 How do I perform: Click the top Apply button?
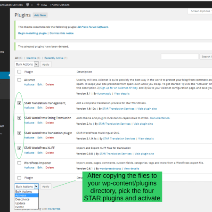[46, 65]
